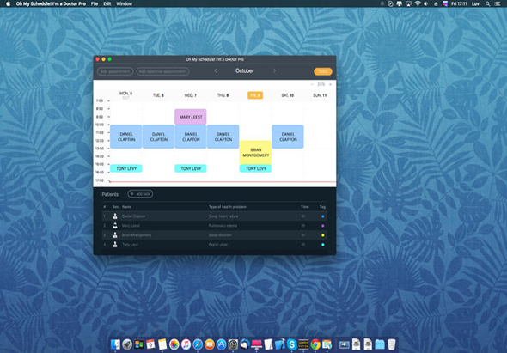Open Tony Levy appointment on Wednesday

tap(191, 168)
